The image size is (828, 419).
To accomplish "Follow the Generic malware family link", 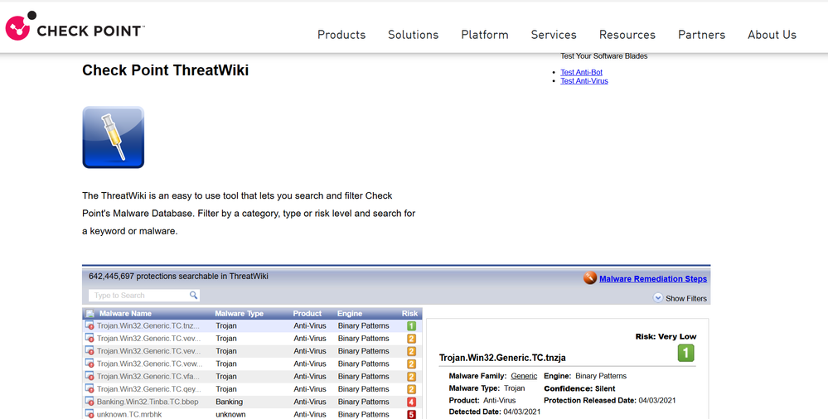I will pos(524,376).
